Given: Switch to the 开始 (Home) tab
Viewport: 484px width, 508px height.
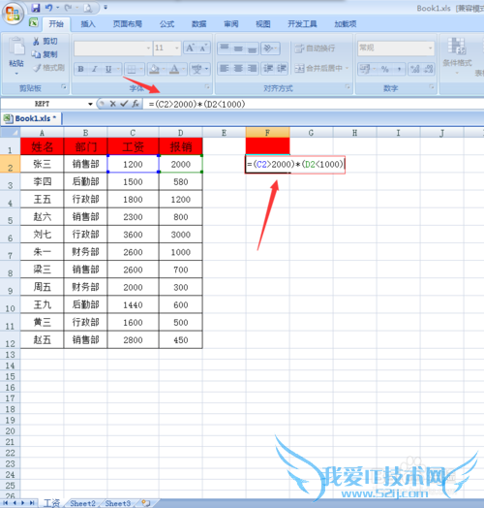Looking at the screenshot, I should pyautogui.click(x=56, y=24).
